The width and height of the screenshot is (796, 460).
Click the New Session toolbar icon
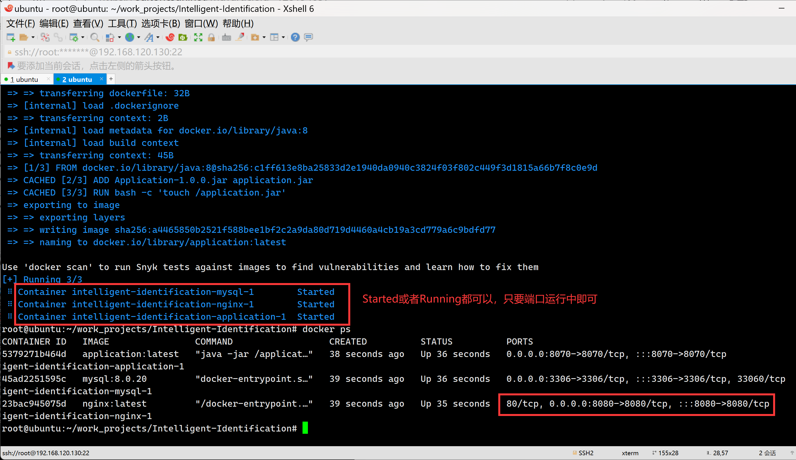point(11,38)
